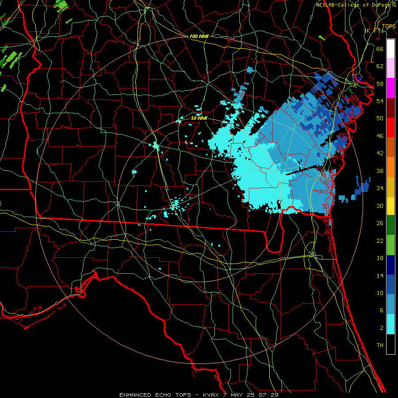Click the legend value 46
The width and height of the screenshot is (398, 398).
point(380,136)
